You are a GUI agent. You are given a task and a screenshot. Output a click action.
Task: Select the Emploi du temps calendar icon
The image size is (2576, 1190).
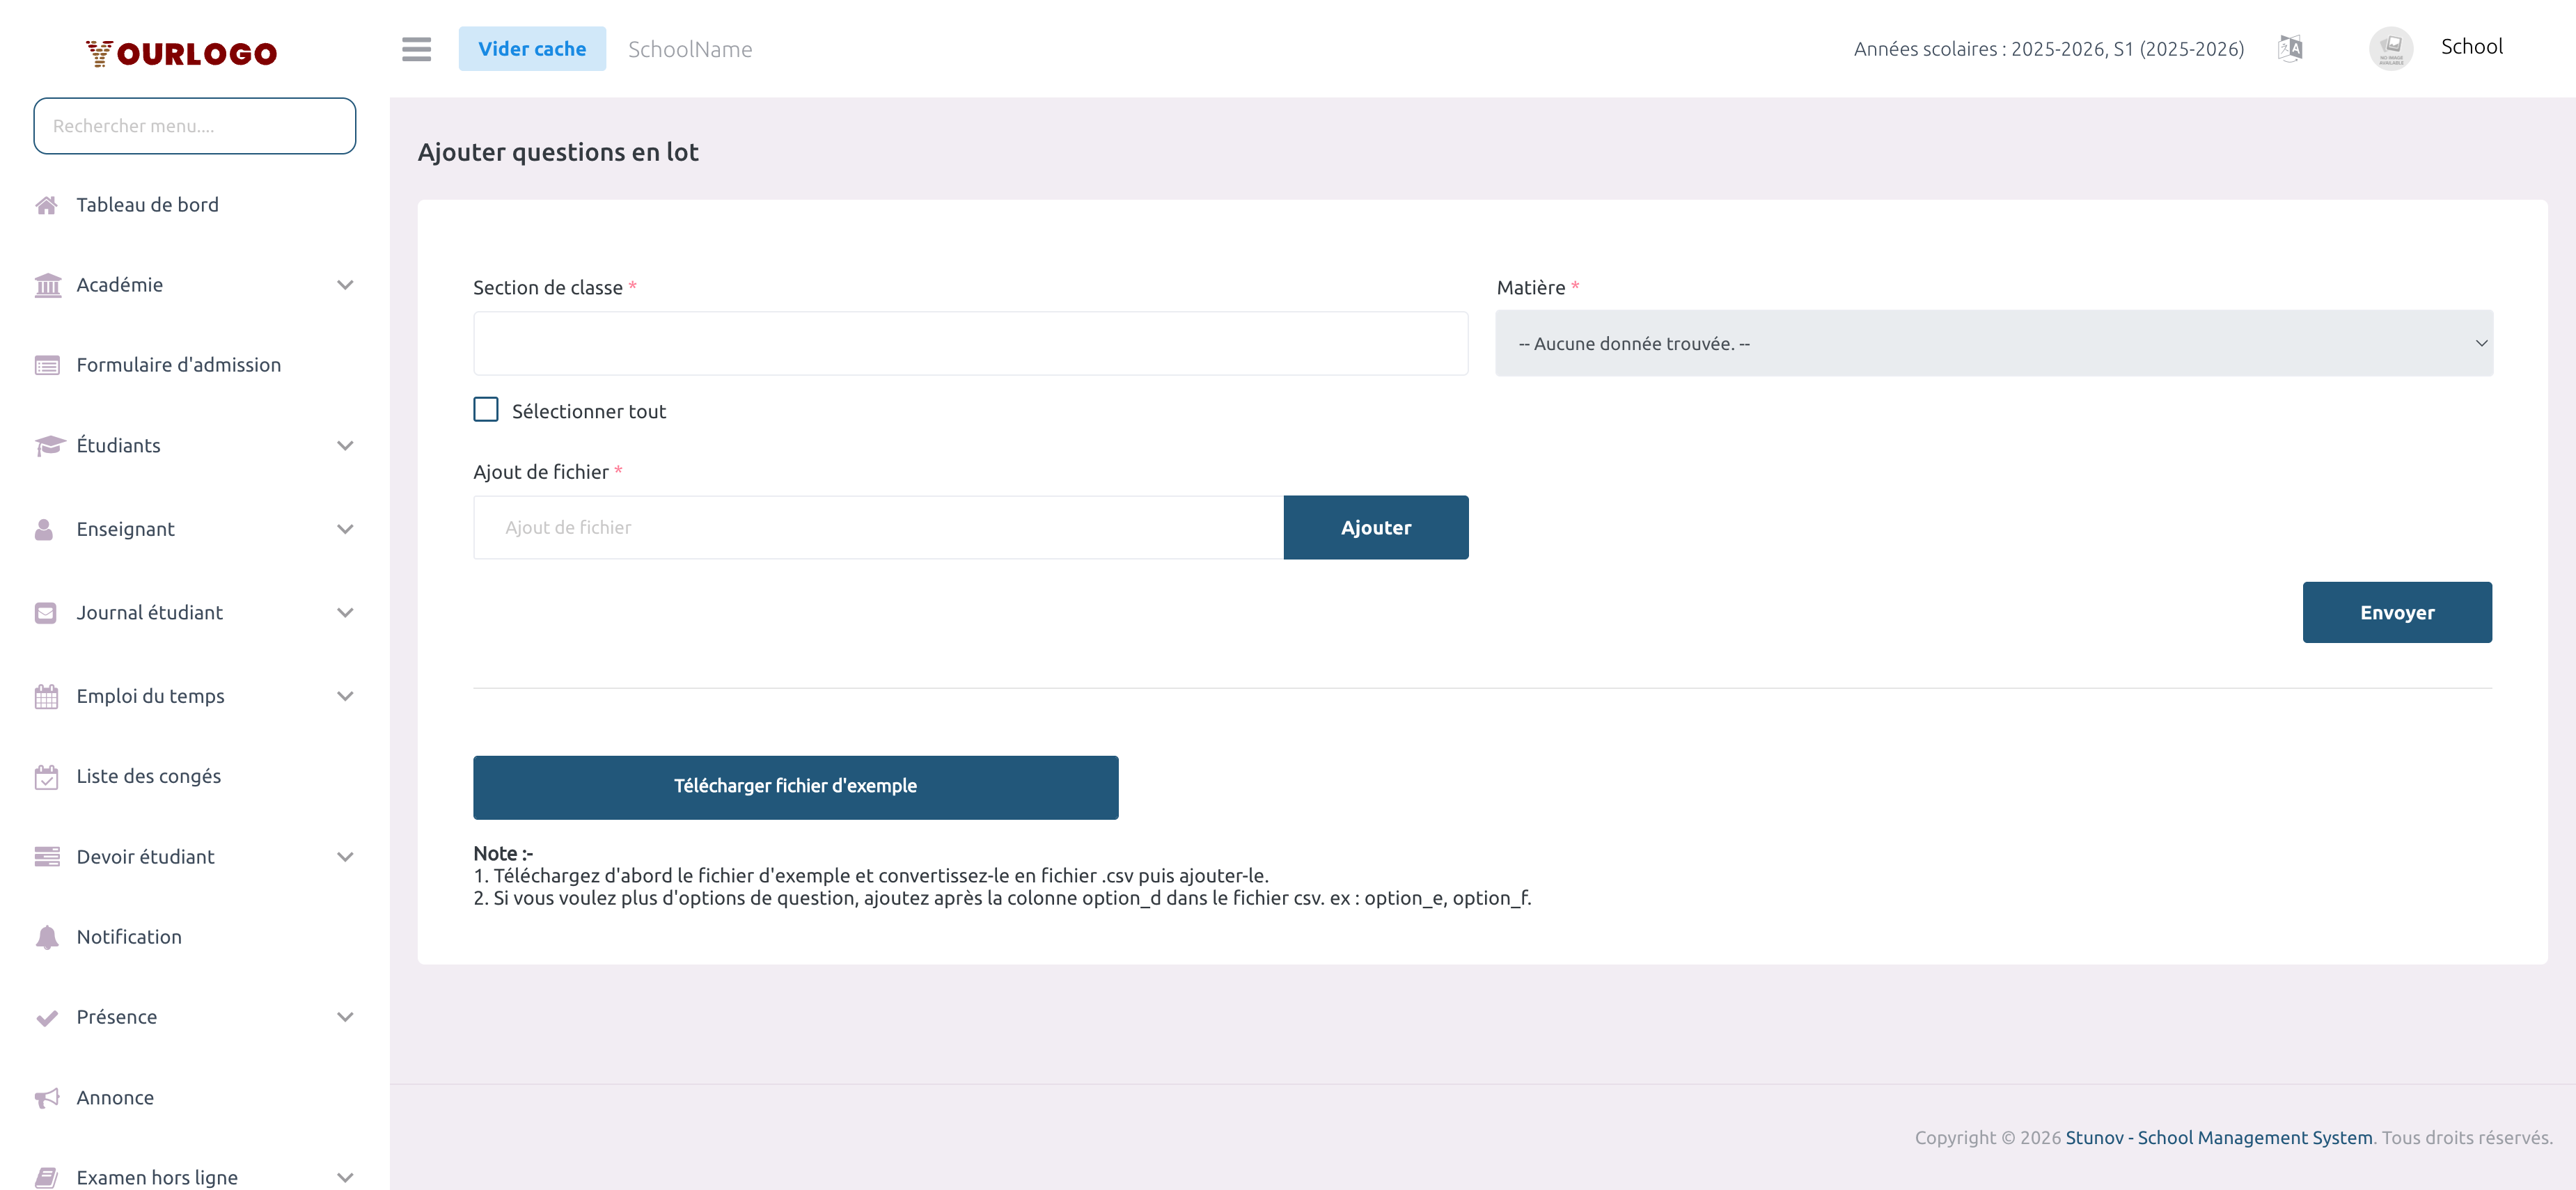47,695
